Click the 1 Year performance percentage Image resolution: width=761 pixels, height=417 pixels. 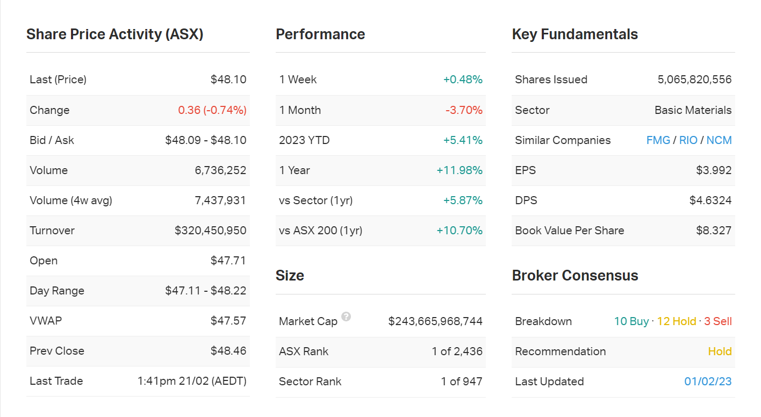(x=460, y=170)
